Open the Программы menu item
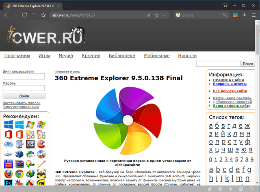The height and width of the screenshot is (192, 260). click(17, 55)
